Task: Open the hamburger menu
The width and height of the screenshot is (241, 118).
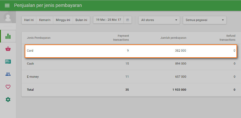Action: 7,5
